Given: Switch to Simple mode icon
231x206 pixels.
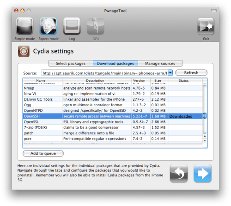Looking at the screenshot, I should [x=24, y=26].
